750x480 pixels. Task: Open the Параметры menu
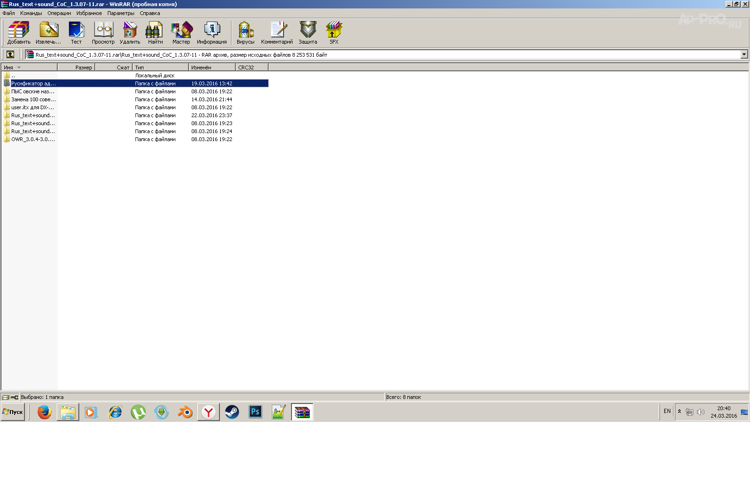(120, 13)
